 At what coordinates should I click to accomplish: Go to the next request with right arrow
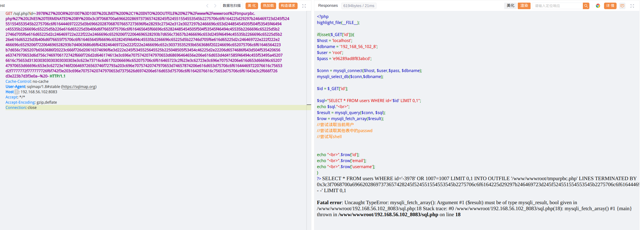point(215,6)
